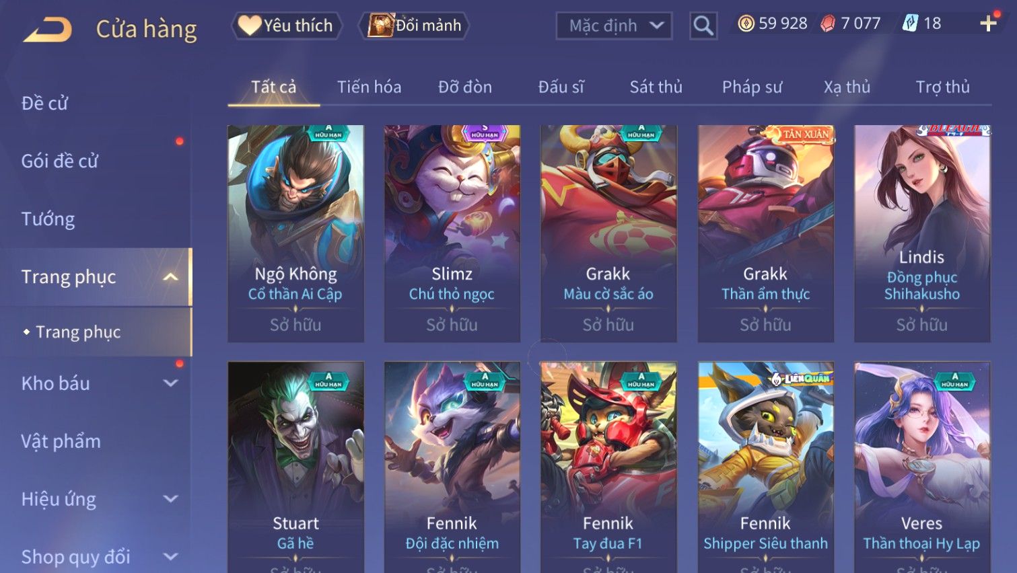Open the Mặc định sort dropdown
Viewport: 1017px width, 573px height.
tap(614, 26)
